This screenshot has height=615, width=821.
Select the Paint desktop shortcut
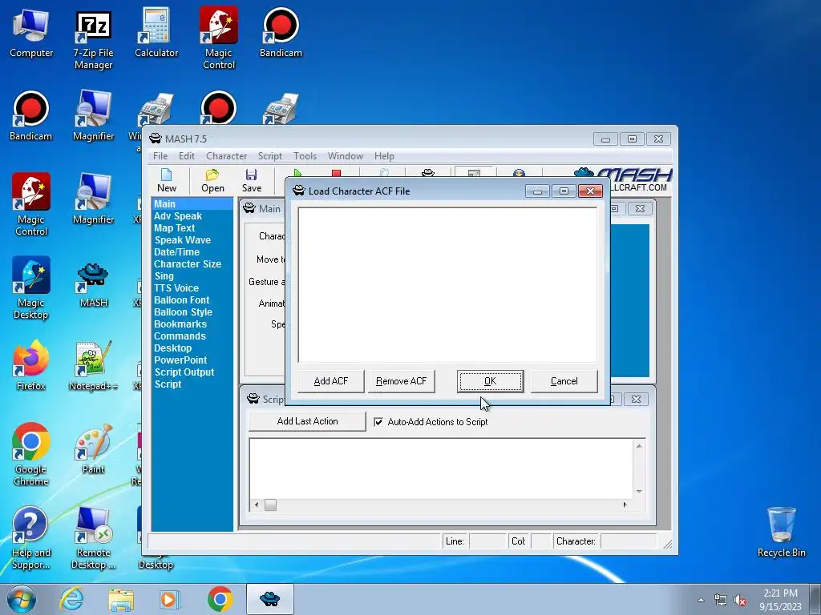pyautogui.click(x=93, y=448)
